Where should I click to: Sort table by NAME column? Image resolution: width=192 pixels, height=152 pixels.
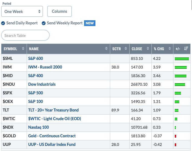tap(68, 49)
